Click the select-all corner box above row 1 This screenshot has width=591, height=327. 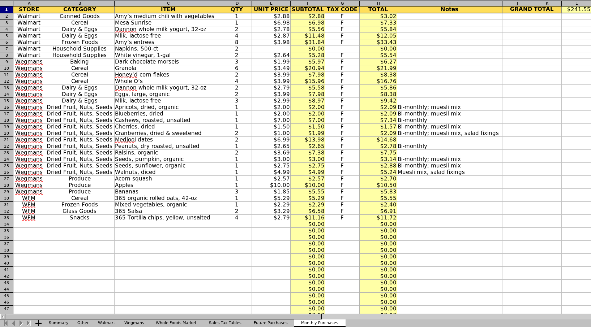pos(6,3)
